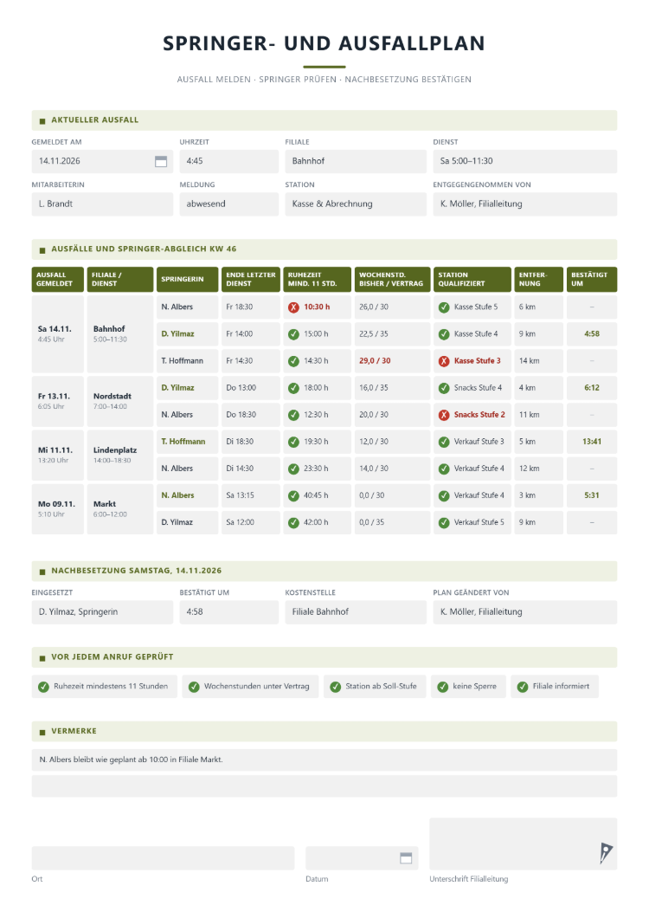Click Meldung field showing abwesend

click(228, 204)
